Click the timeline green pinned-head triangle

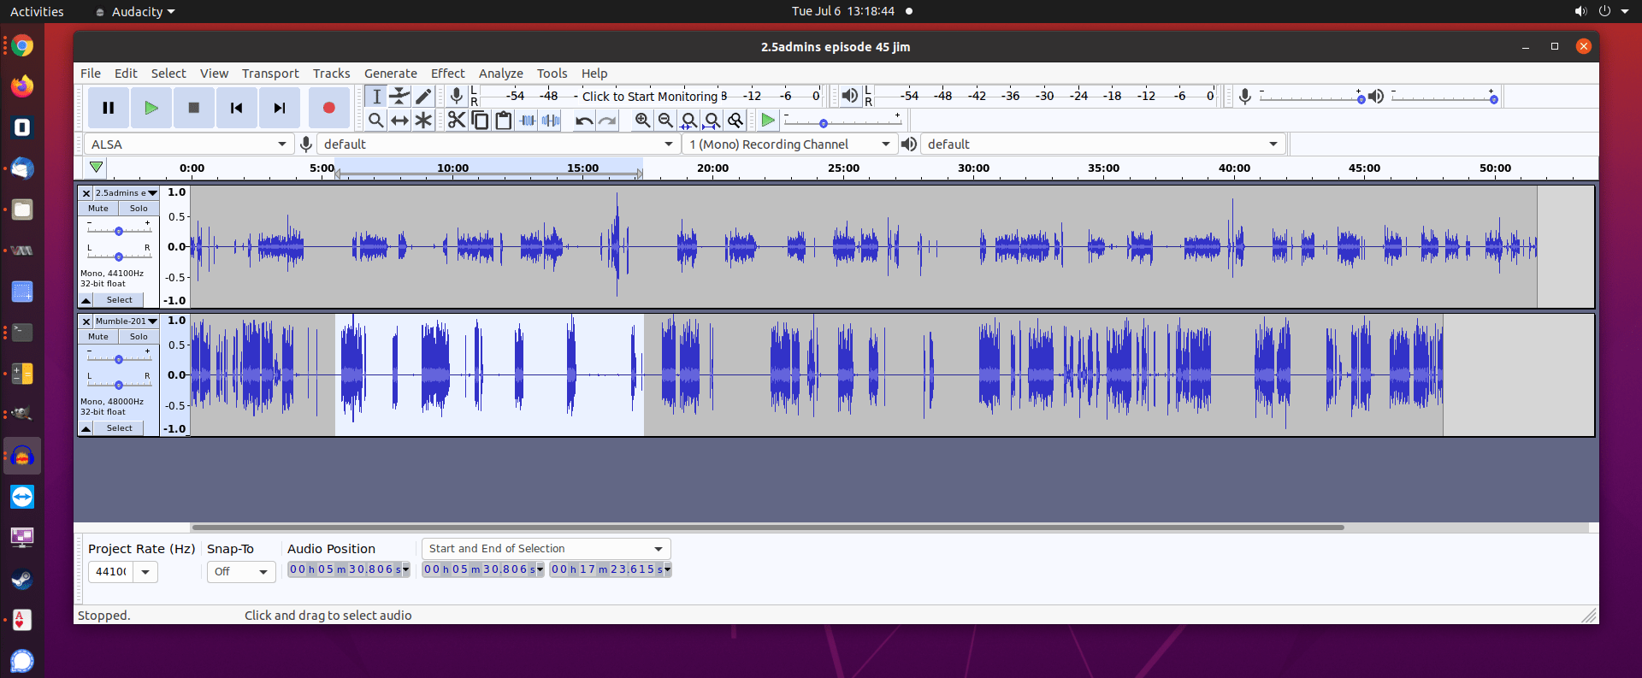click(x=97, y=168)
